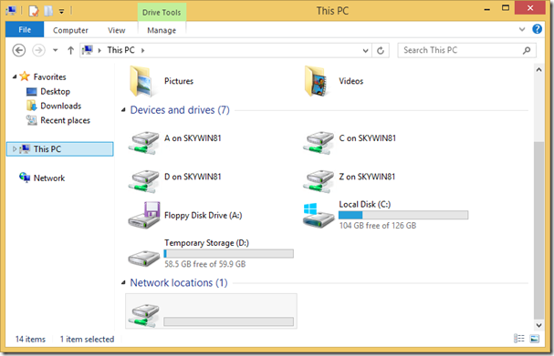Viewport: 554px width, 356px height.
Task: Click the Local Disk (C:) usage bar
Action: tap(403, 215)
